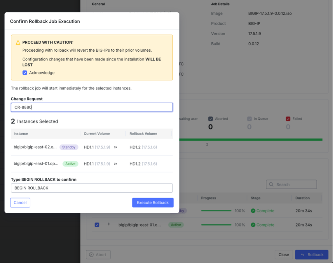Click the Instance column header
Screen dimensions: 334x264
pos(21,134)
